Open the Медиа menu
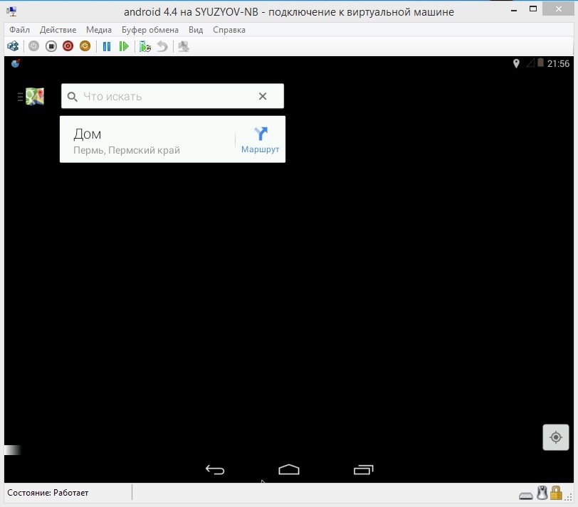Screen dimensions: 578x507 [x=99, y=30]
